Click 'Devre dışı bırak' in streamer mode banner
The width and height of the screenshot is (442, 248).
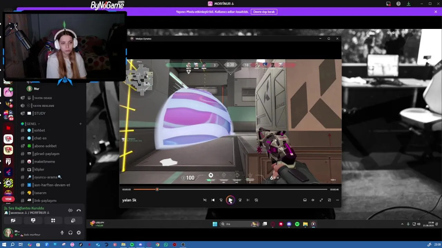[x=264, y=12]
